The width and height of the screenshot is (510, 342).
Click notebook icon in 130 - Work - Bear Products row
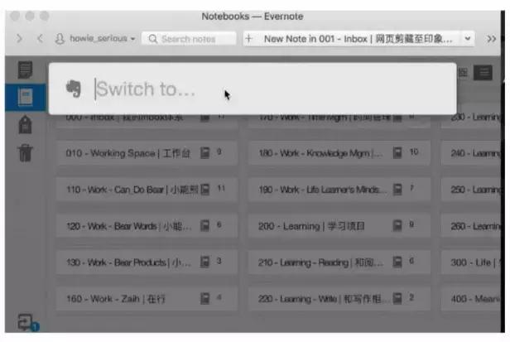tap(205, 262)
